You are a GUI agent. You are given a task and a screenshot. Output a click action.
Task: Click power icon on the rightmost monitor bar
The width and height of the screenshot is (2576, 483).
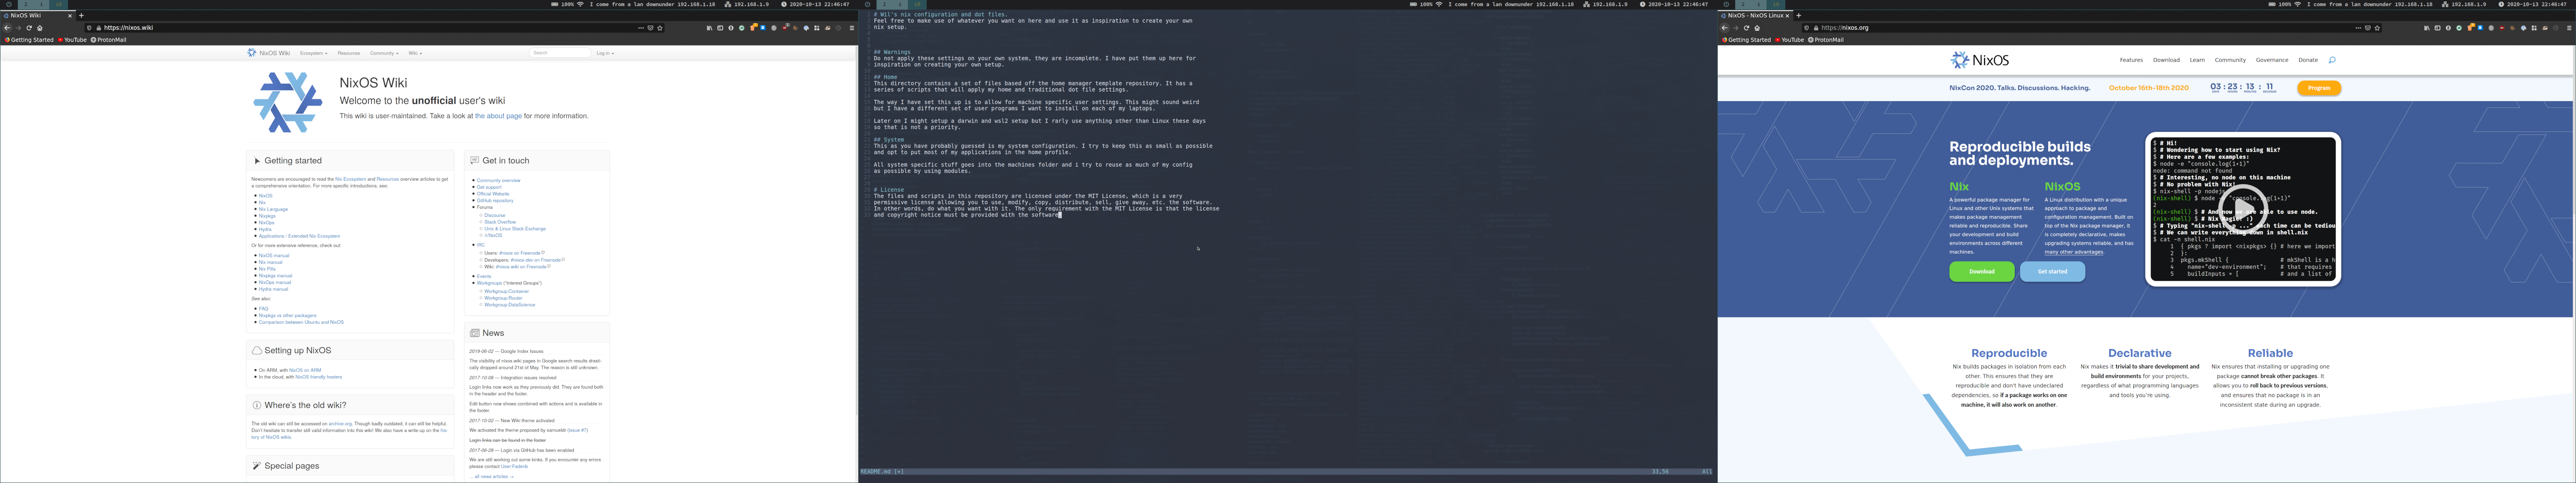tap(1726, 4)
